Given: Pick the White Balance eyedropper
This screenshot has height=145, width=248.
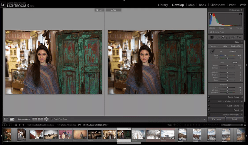Looking at the screenshot, I should pos(212,51).
